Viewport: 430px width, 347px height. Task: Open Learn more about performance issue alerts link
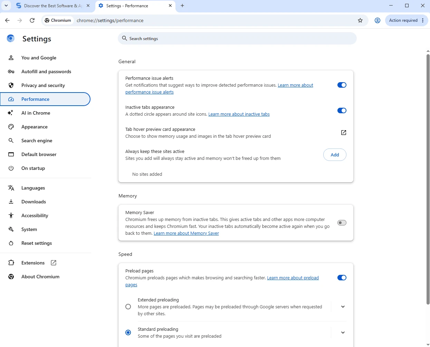click(295, 85)
